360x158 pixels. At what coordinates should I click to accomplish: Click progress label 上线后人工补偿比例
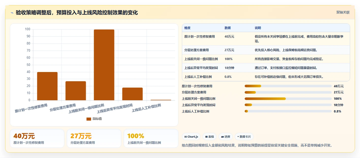coord(196,111)
